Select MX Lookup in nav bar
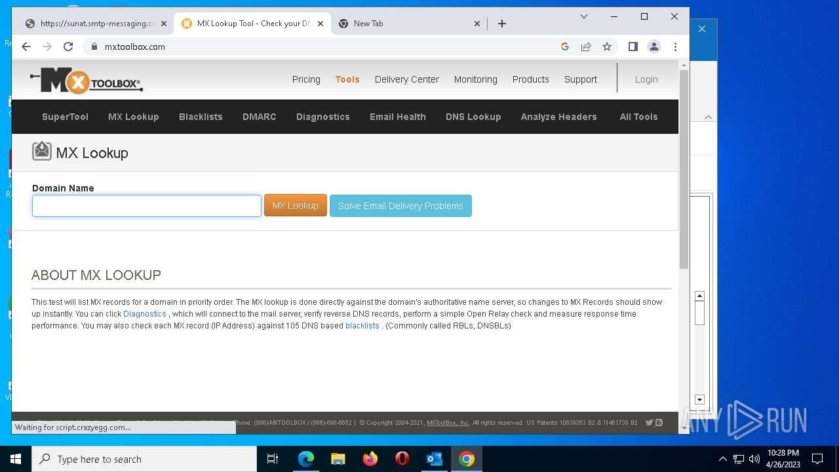The width and height of the screenshot is (839, 472). tap(134, 117)
